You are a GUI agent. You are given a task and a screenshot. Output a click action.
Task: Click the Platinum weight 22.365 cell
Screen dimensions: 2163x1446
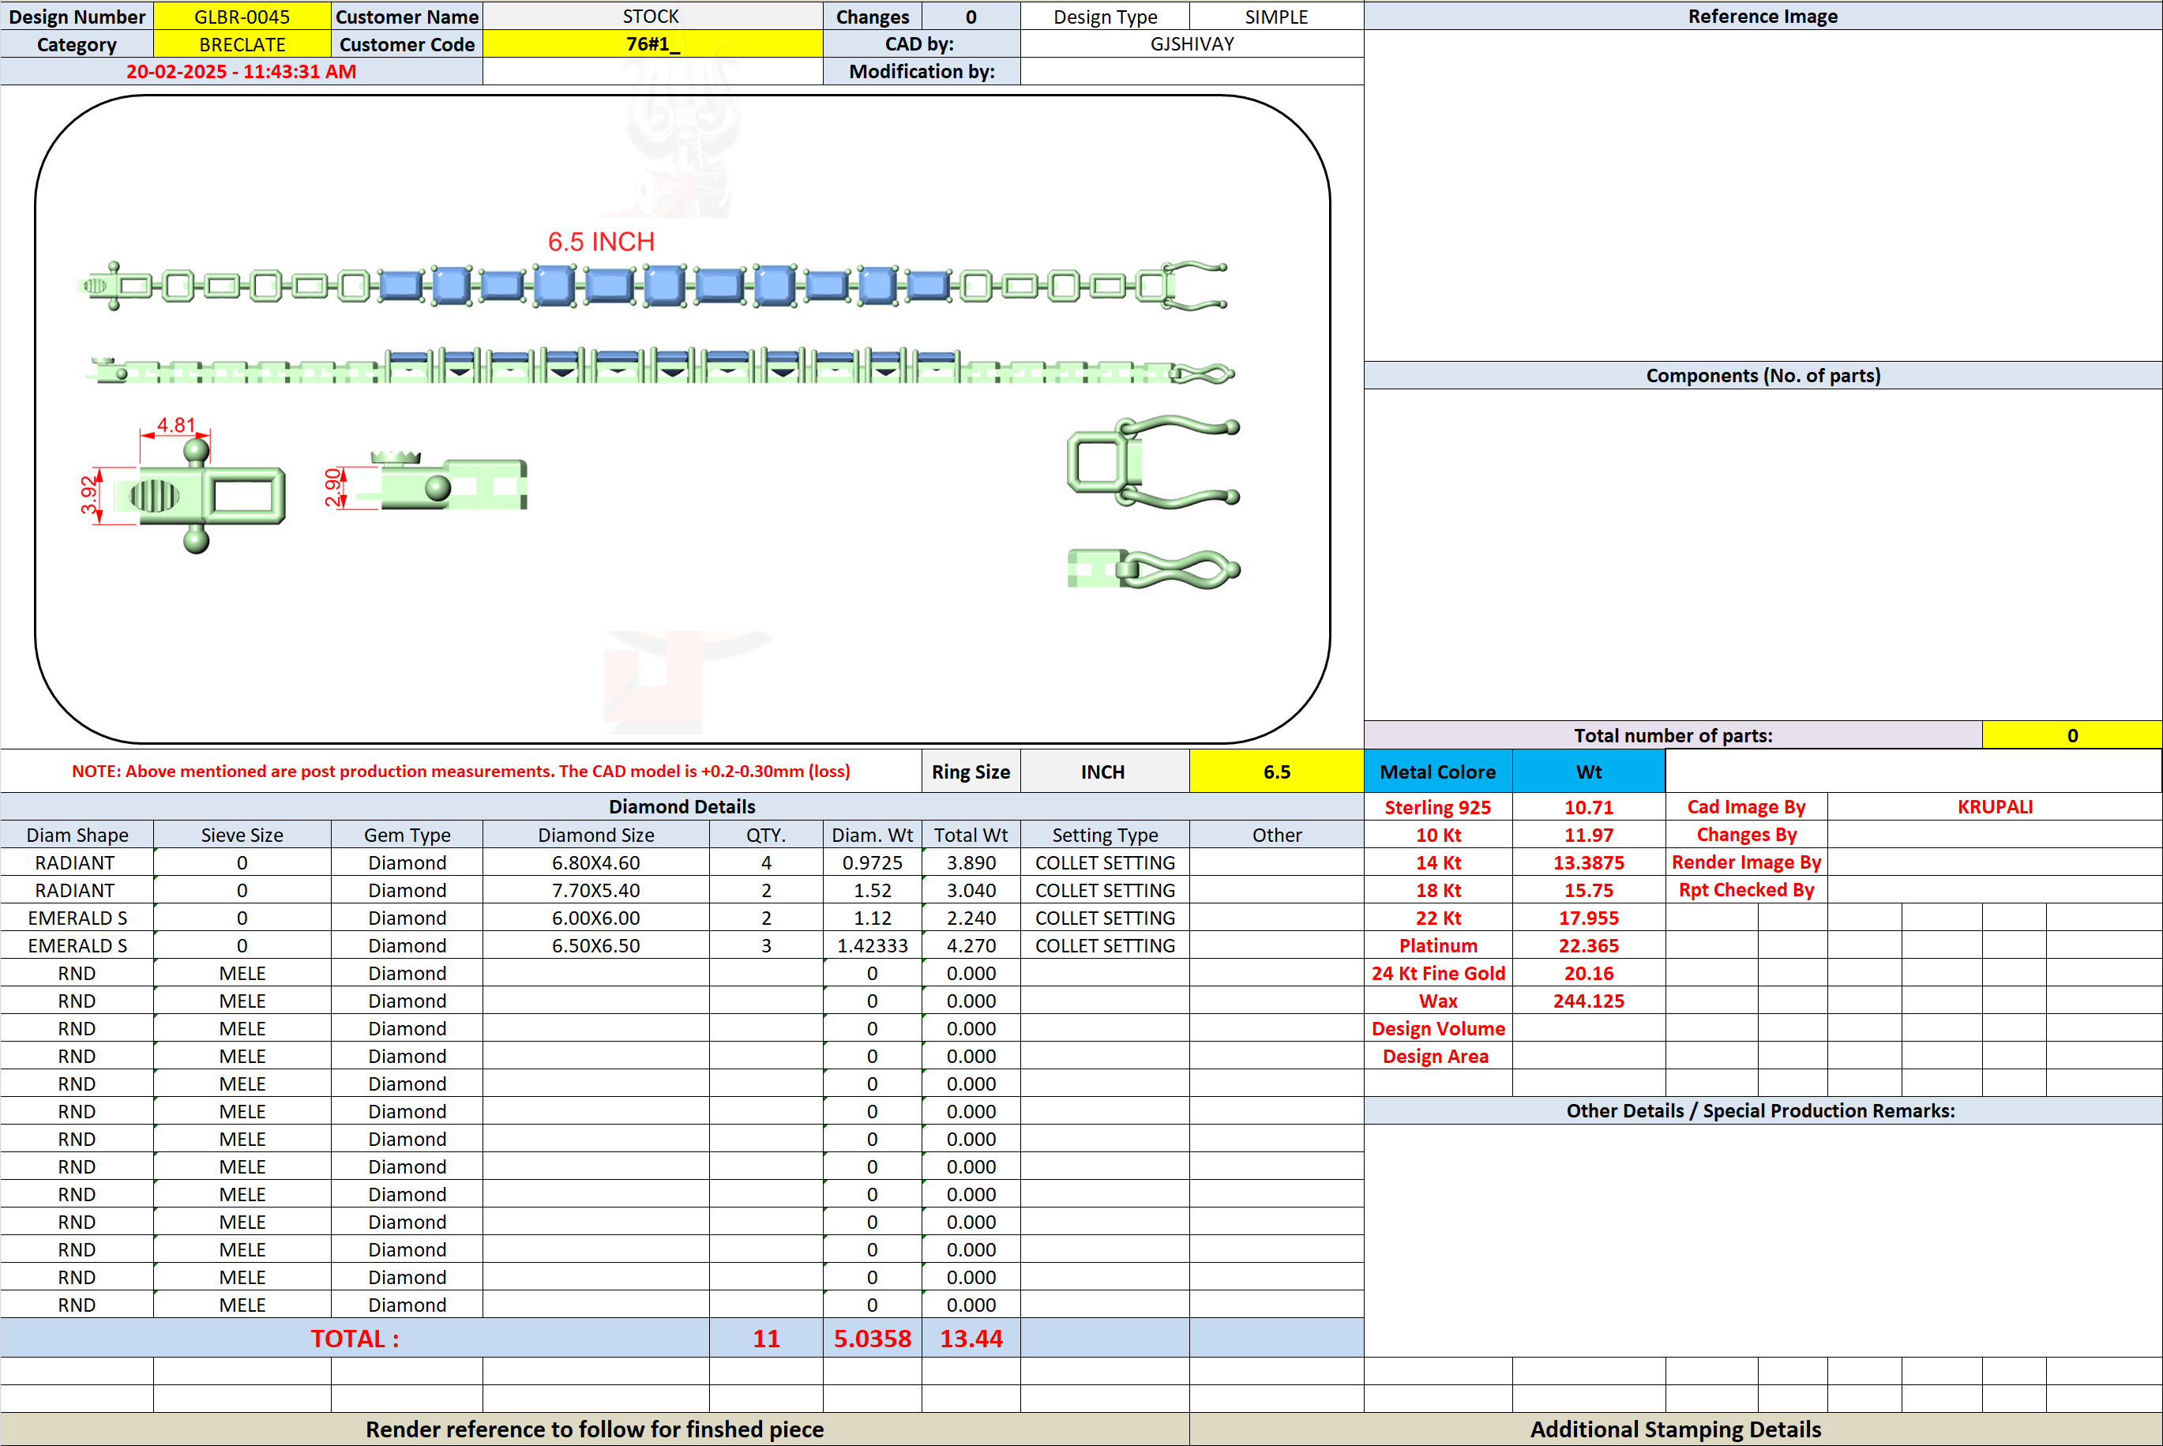coord(1589,945)
